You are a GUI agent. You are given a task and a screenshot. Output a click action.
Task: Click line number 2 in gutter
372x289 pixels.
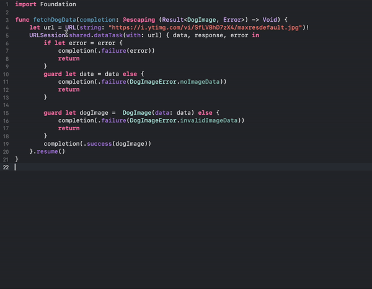(x=7, y=12)
